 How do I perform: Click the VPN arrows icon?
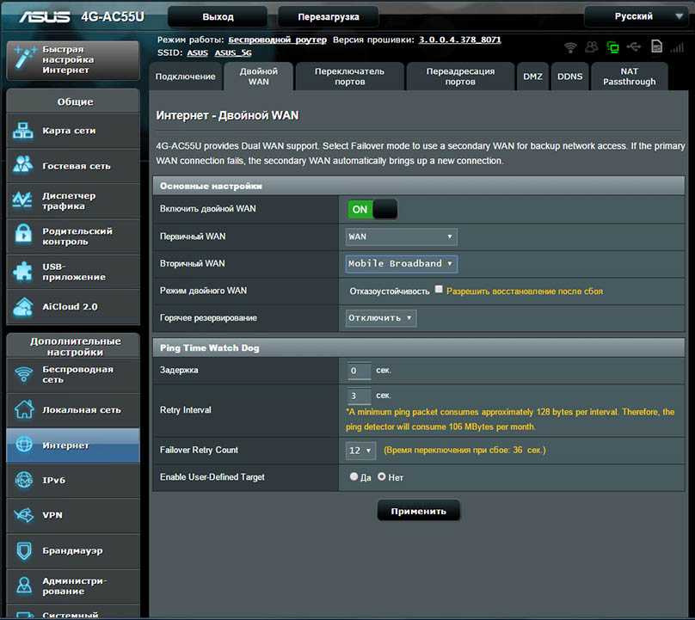23,515
